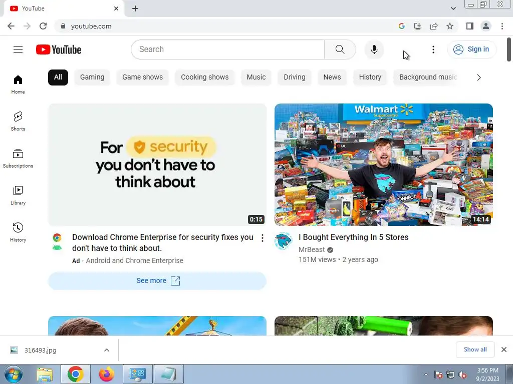Open the Chrome Enterprise ad thumbnail
Screen dimensions: 513x384
pyautogui.click(x=157, y=164)
